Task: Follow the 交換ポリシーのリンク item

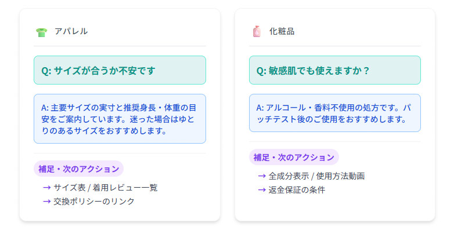Action: [94, 202]
